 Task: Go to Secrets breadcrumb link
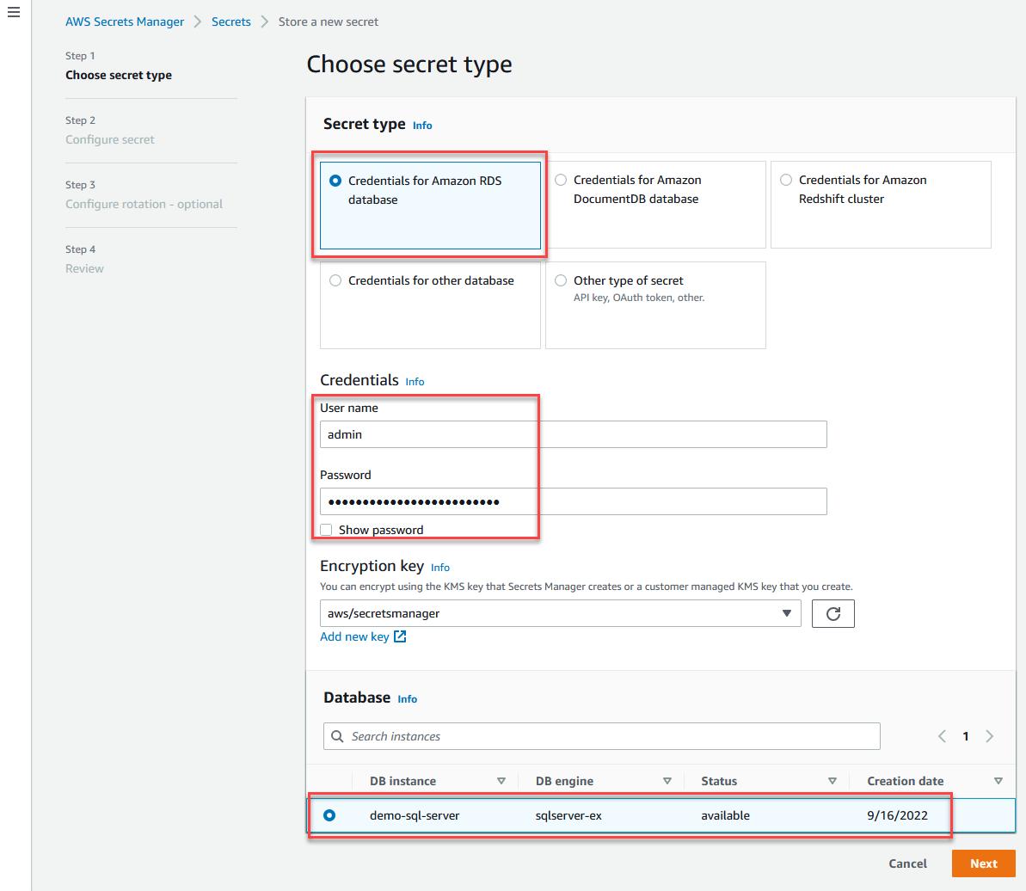coord(231,22)
